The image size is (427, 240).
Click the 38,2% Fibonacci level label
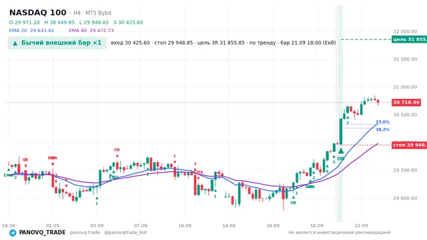382,129
